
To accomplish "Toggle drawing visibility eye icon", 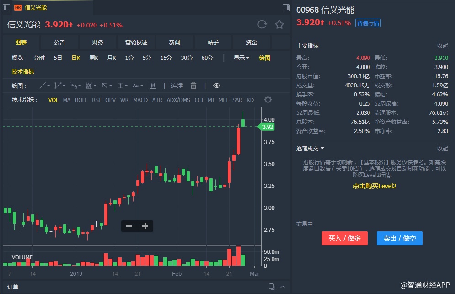I will pyautogui.click(x=216, y=86).
